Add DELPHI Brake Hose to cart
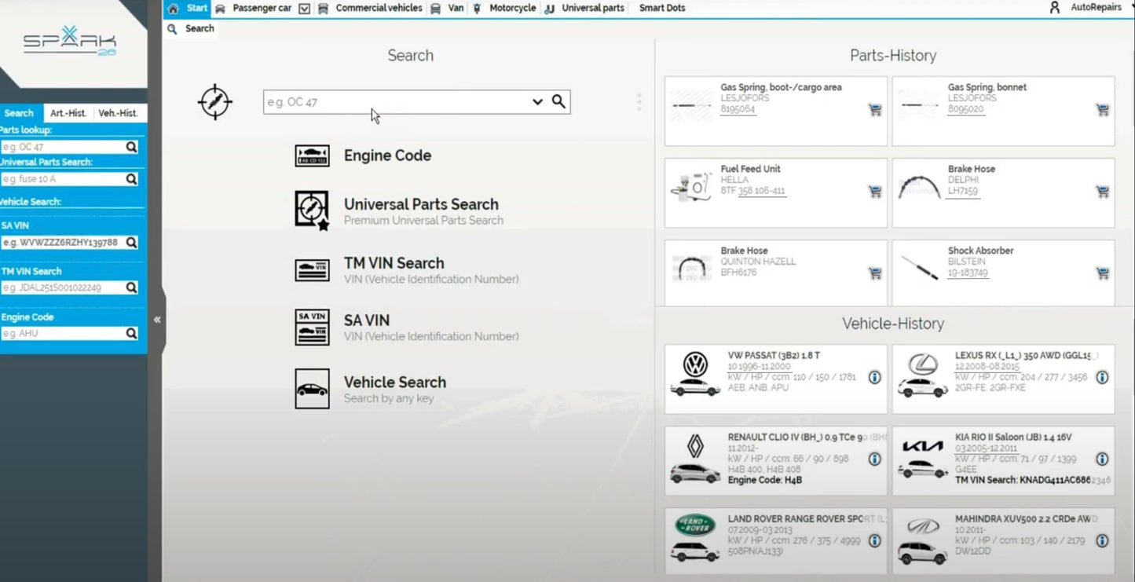This screenshot has height=582, width=1135. pyautogui.click(x=1102, y=192)
